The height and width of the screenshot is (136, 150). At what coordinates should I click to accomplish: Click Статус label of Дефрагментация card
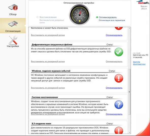click(110, 45)
